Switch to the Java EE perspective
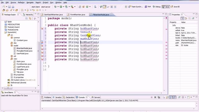This screenshot has height=112, width=199. point(175,7)
